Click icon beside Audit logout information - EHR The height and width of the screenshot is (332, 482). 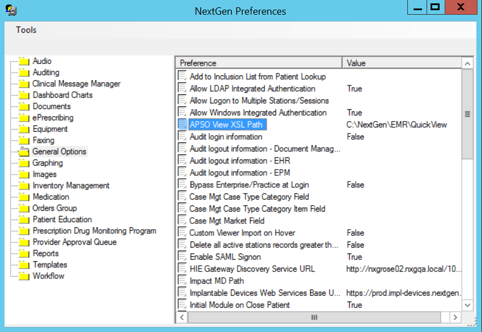(182, 161)
